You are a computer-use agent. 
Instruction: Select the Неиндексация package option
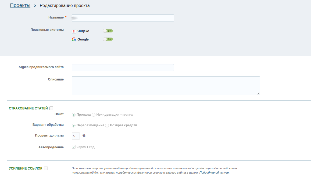pyautogui.click(x=94, y=115)
